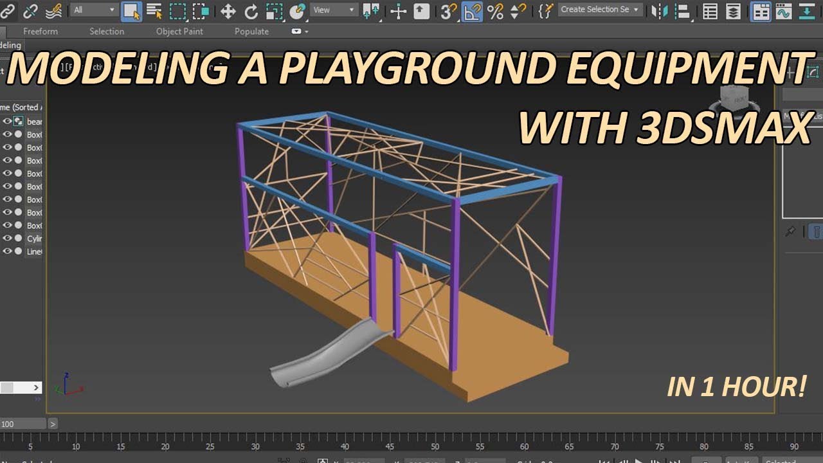
Task: Toggle Show End Result in modifier panel
Action: coord(815,232)
